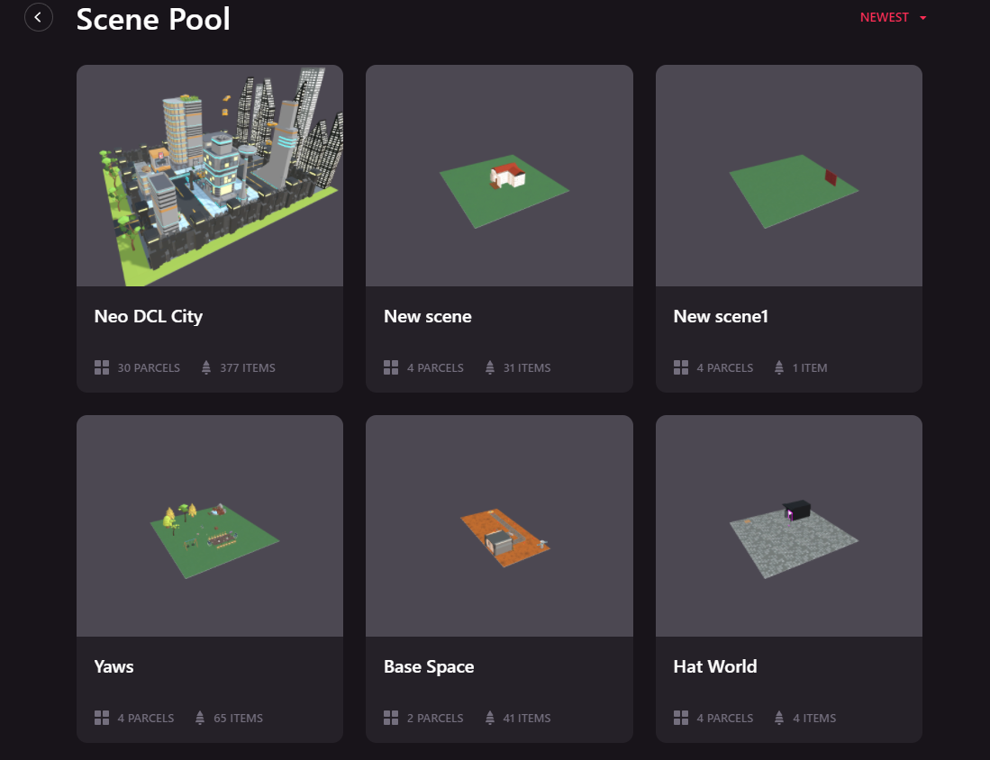Click the '41 ITEMS' text
This screenshot has width=990, height=760.
[527, 719]
